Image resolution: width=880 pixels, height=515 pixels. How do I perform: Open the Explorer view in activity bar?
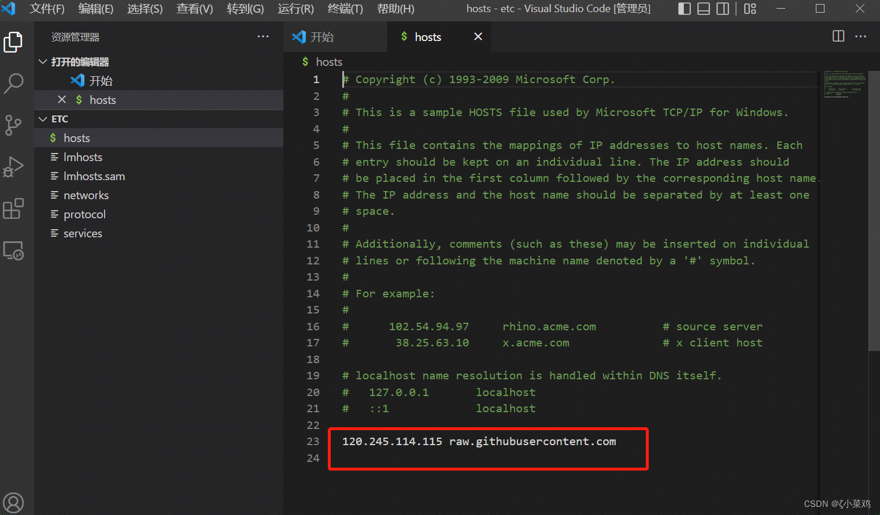13,42
